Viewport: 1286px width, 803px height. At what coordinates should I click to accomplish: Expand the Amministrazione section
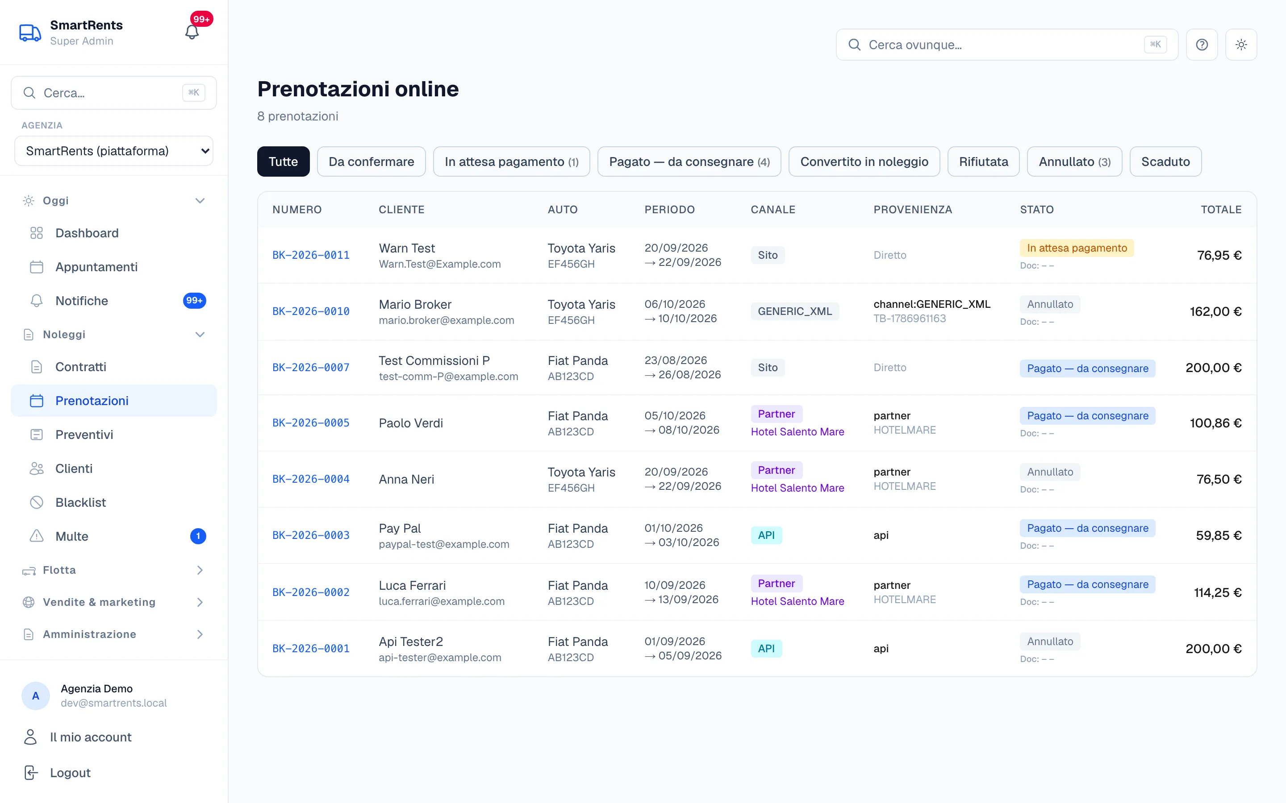coord(114,635)
